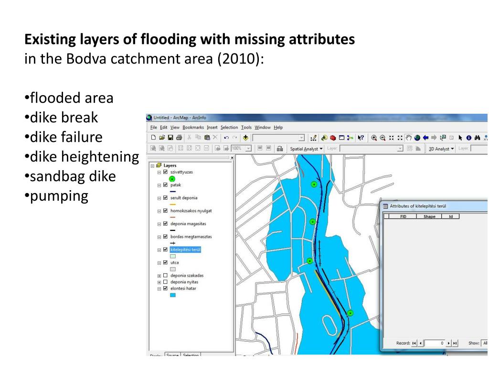Uncheck the szivattyuzas layer
The height and width of the screenshot is (367, 489).
[165, 172]
